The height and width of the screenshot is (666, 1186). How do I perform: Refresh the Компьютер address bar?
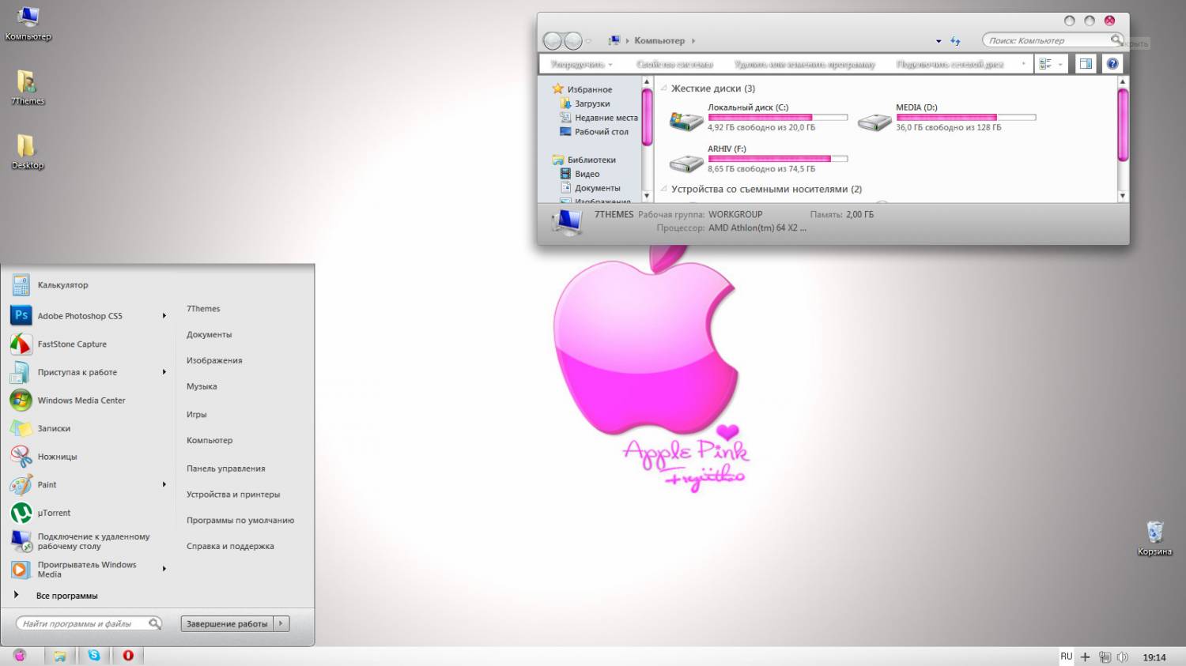(955, 41)
